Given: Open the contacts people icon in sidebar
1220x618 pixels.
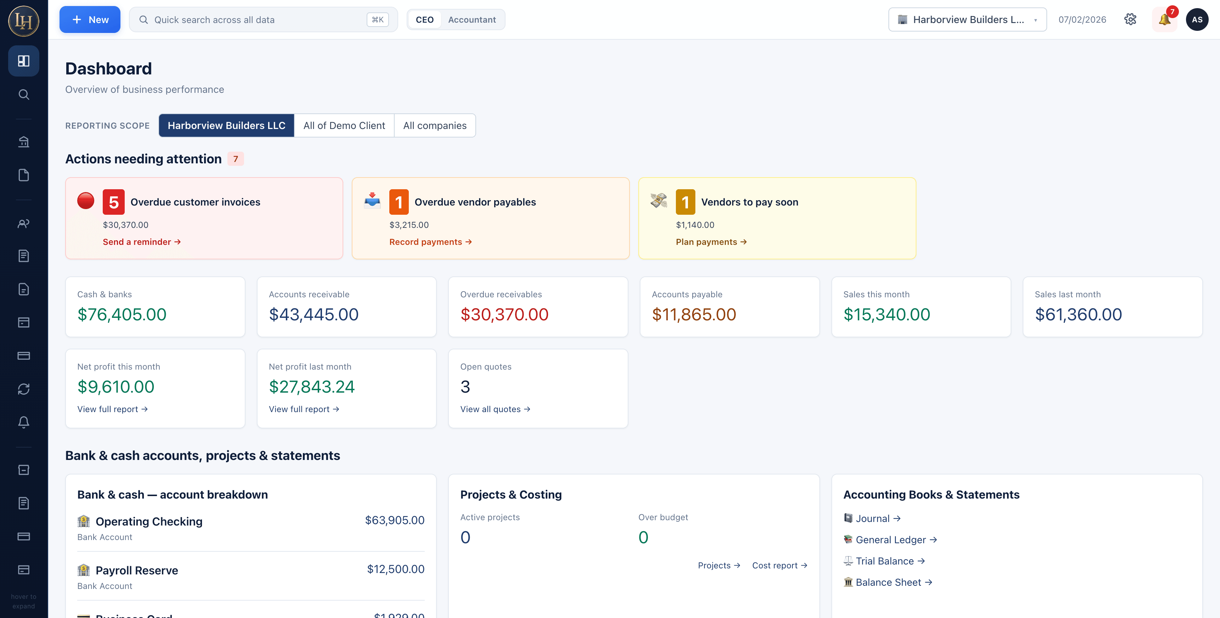Looking at the screenshot, I should tap(24, 223).
